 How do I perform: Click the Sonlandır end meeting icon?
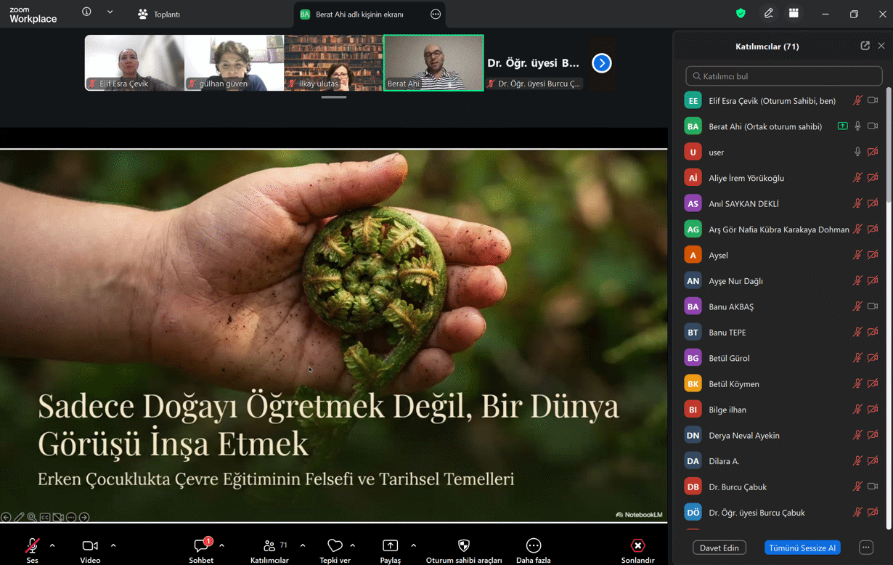click(x=637, y=546)
